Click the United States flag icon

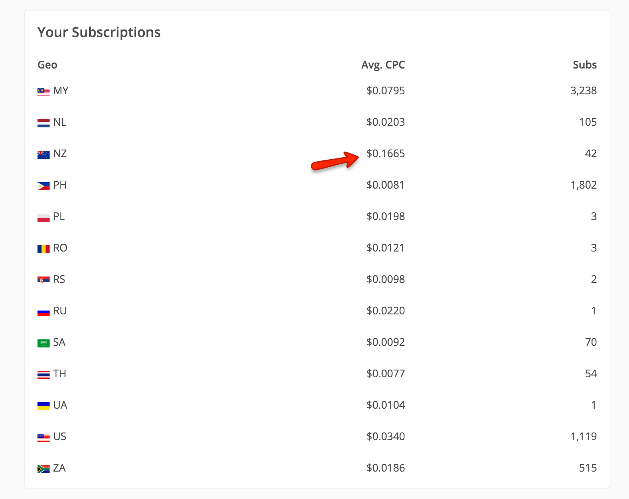44,437
